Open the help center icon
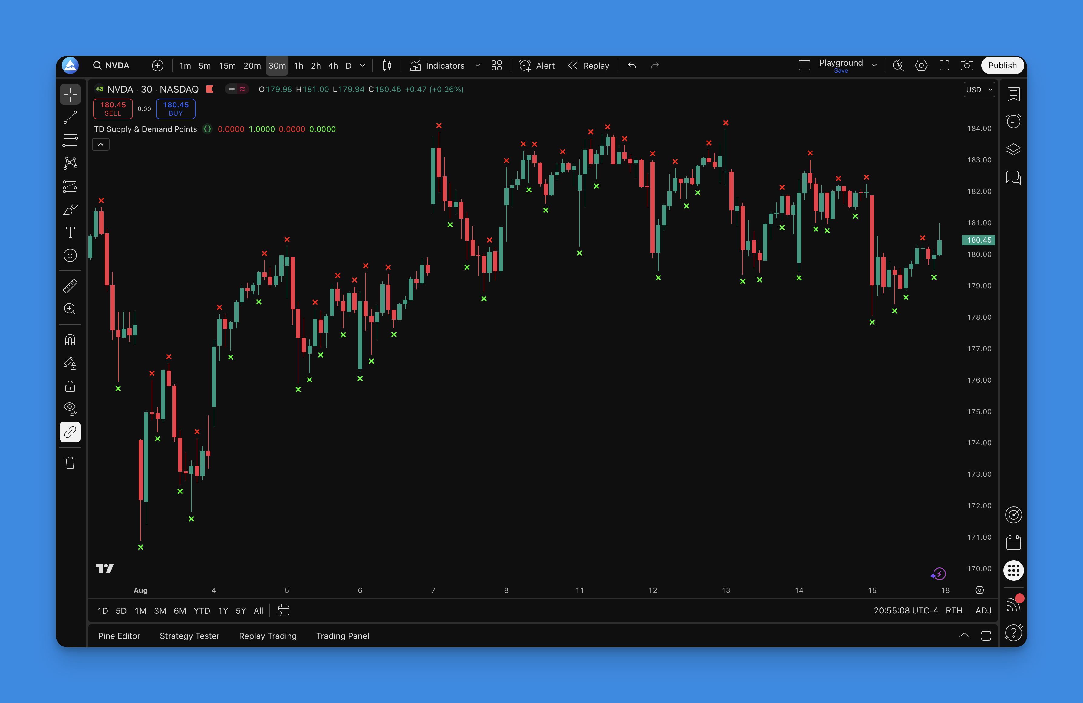Screen dimensions: 1083x703 pos(1013,633)
